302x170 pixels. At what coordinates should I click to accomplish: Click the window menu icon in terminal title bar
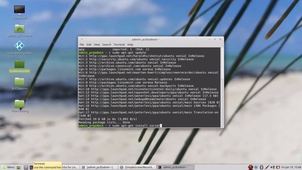82,39
